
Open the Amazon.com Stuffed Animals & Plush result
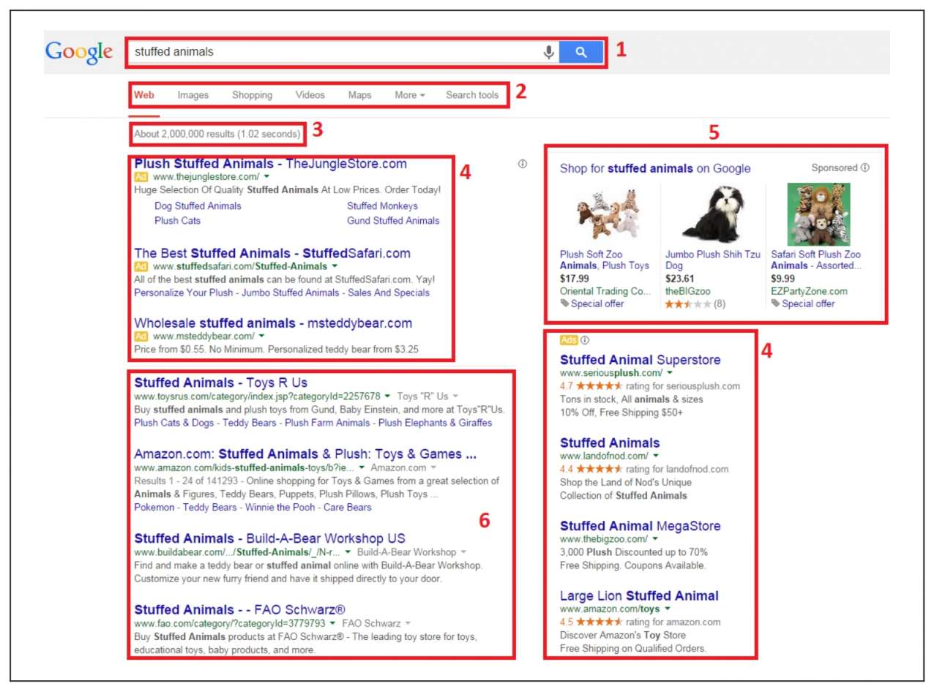coord(305,454)
